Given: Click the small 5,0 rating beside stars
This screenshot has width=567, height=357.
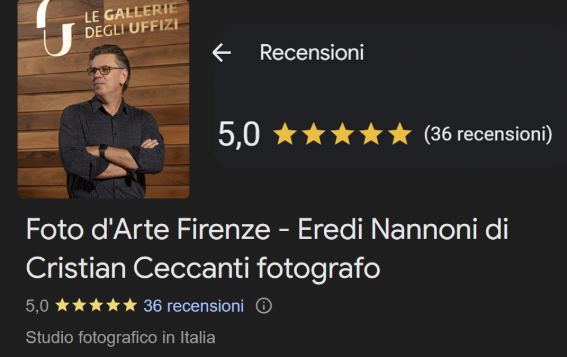Looking at the screenshot, I should [x=37, y=306].
